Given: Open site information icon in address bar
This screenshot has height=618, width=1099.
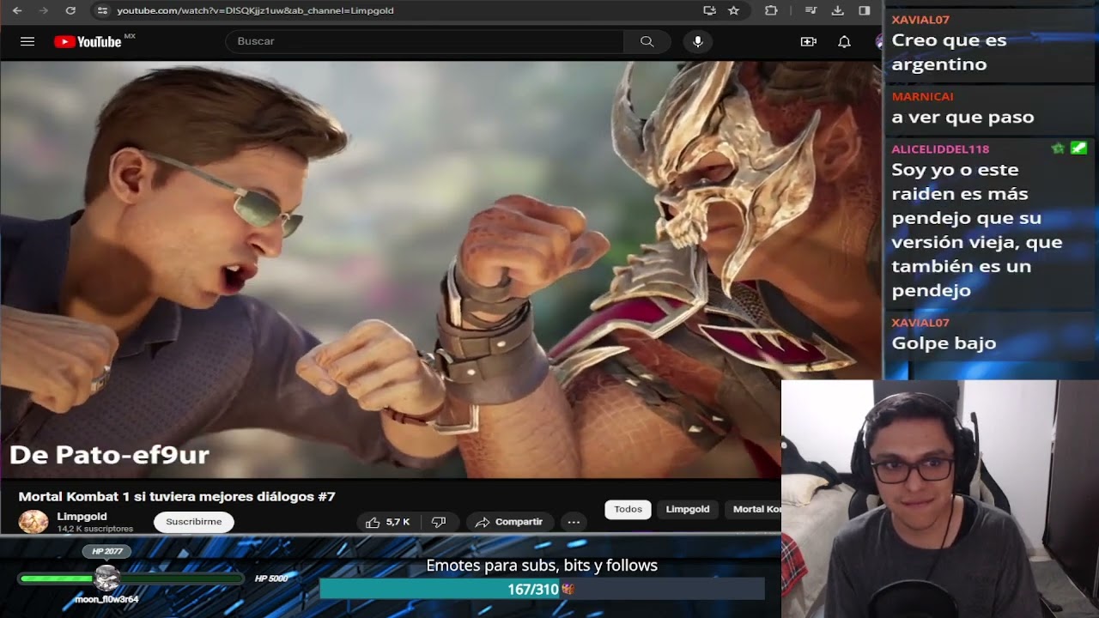Looking at the screenshot, I should pyautogui.click(x=102, y=10).
